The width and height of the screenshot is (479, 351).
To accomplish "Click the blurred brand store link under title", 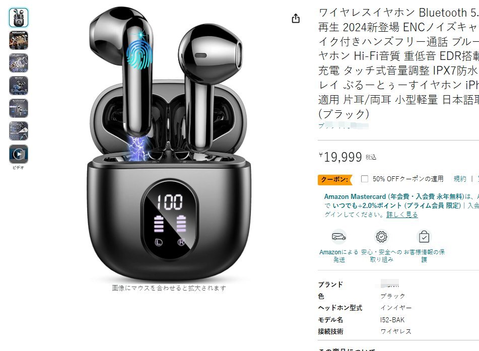I will [344, 125].
